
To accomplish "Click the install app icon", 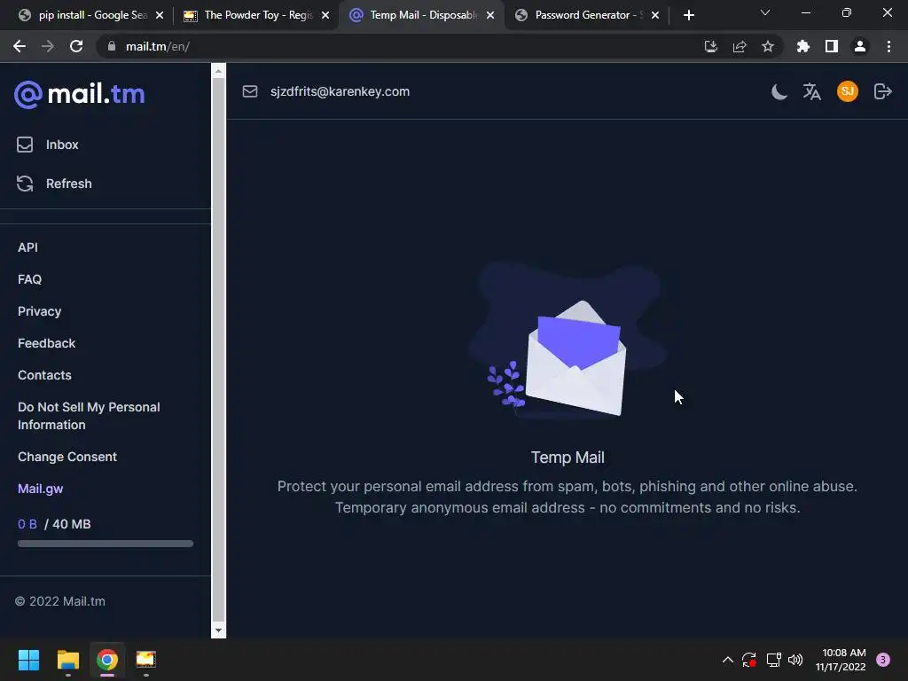I will (711, 46).
